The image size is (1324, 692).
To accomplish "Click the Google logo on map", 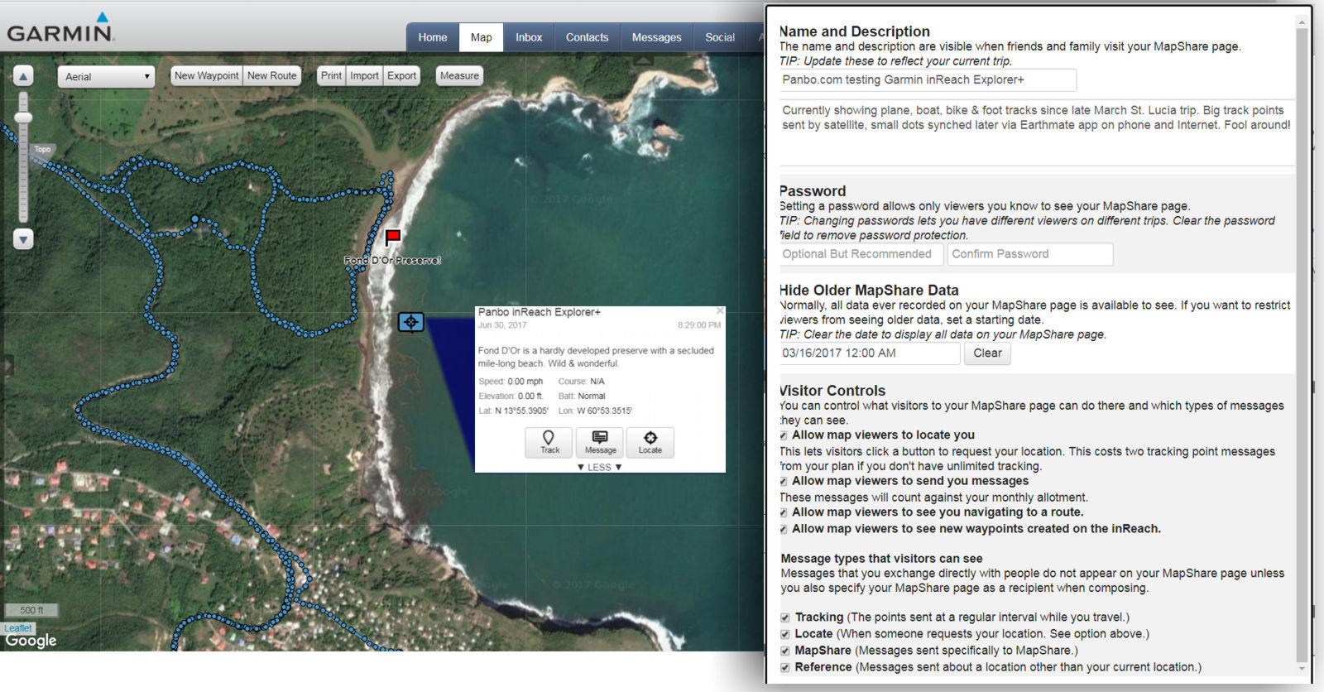I will (x=31, y=641).
